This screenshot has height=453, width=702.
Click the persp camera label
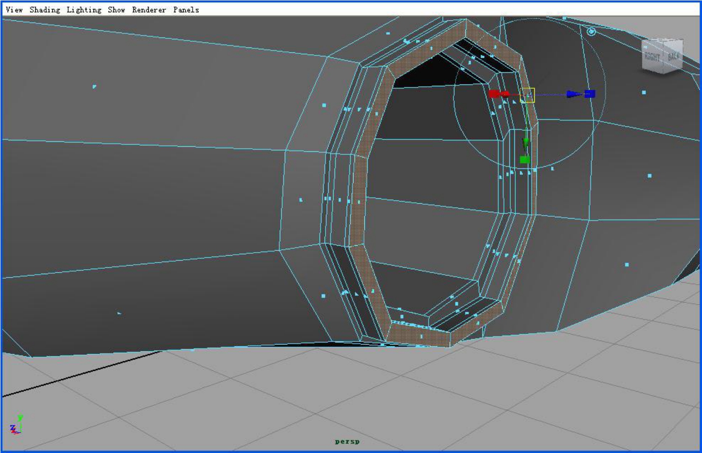(x=347, y=442)
